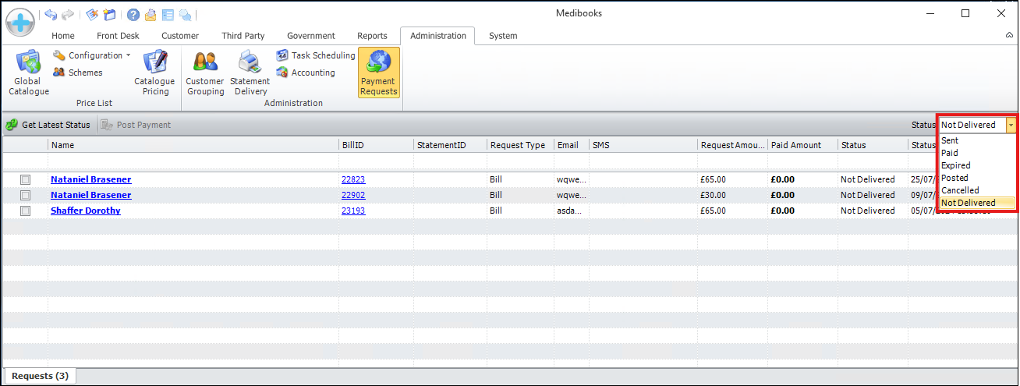
Task: Tick checkbox for bill 22902 row
Action: point(25,196)
